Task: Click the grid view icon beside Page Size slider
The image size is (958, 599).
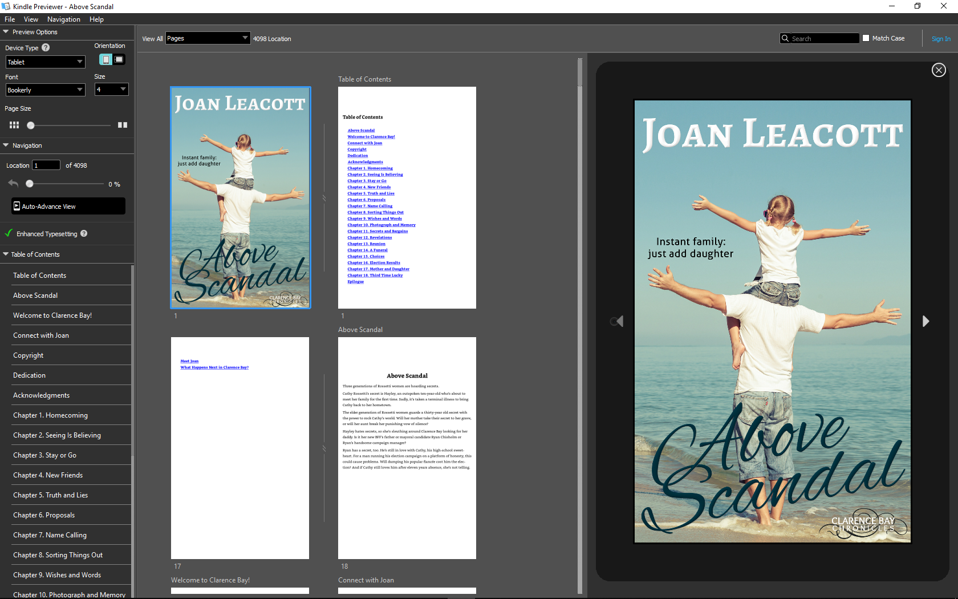Action: click(14, 125)
